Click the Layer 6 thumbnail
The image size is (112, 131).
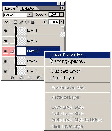pyautogui.click(x=21, y=71)
